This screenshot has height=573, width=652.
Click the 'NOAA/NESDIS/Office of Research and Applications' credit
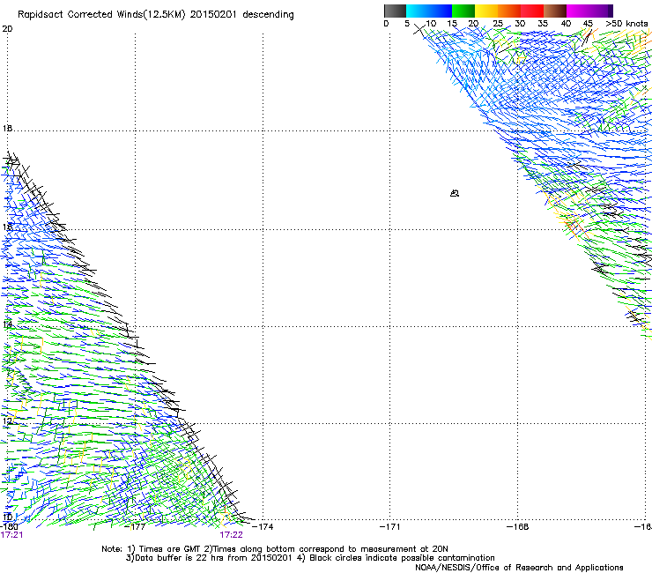[x=519, y=568]
